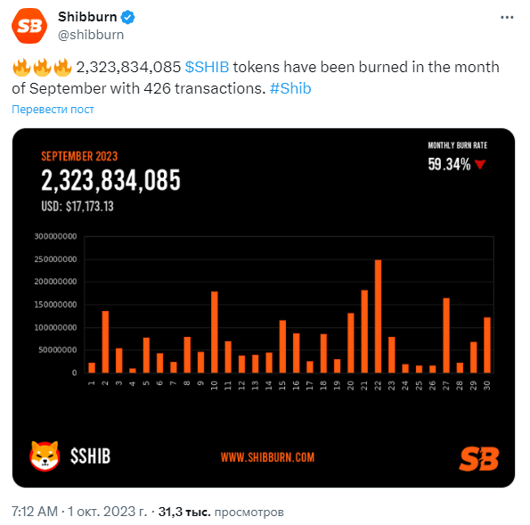Click the fire emojis in the tweet
This screenshot has width=530, height=525.
42,67
